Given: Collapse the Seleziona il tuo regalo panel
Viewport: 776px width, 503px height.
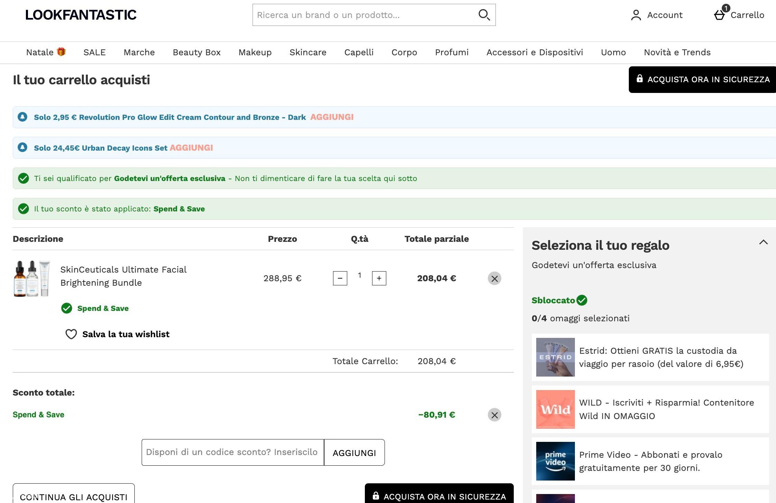Looking at the screenshot, I should click(763, 242).
